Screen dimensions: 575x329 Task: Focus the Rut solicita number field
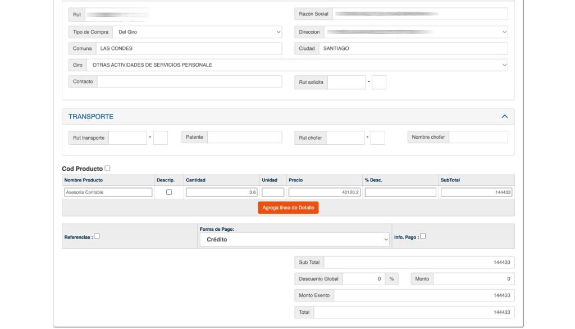tap(346, 83)
